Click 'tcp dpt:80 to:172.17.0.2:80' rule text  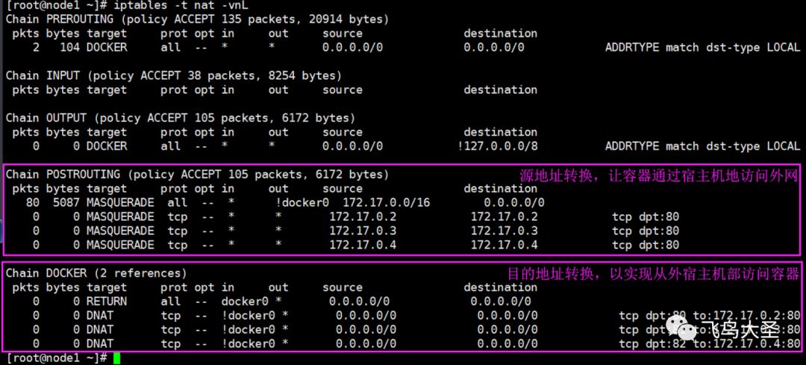click(710, 315)
